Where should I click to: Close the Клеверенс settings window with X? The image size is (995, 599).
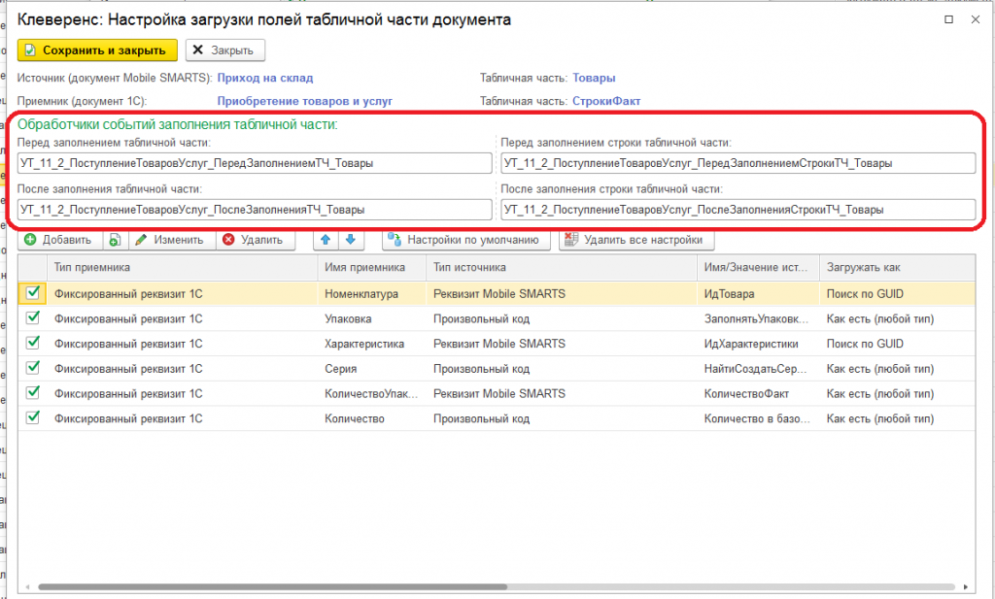tap(976, 19)
